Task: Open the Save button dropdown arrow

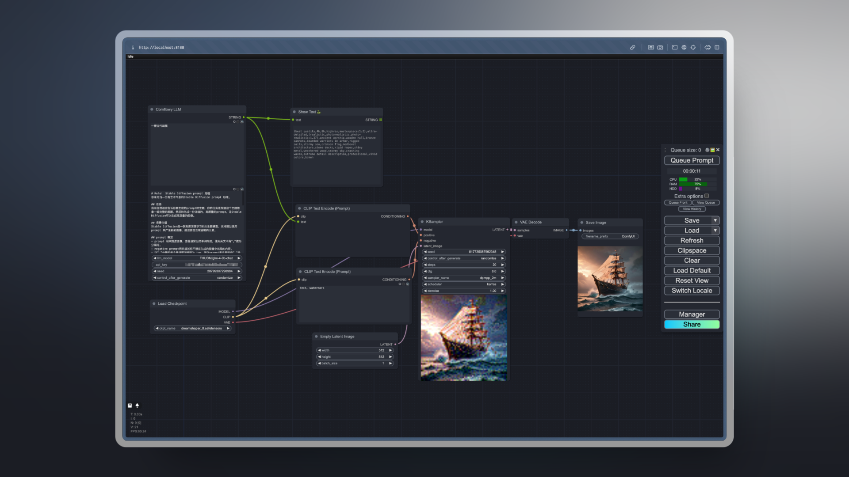Action: click(715, 220)
